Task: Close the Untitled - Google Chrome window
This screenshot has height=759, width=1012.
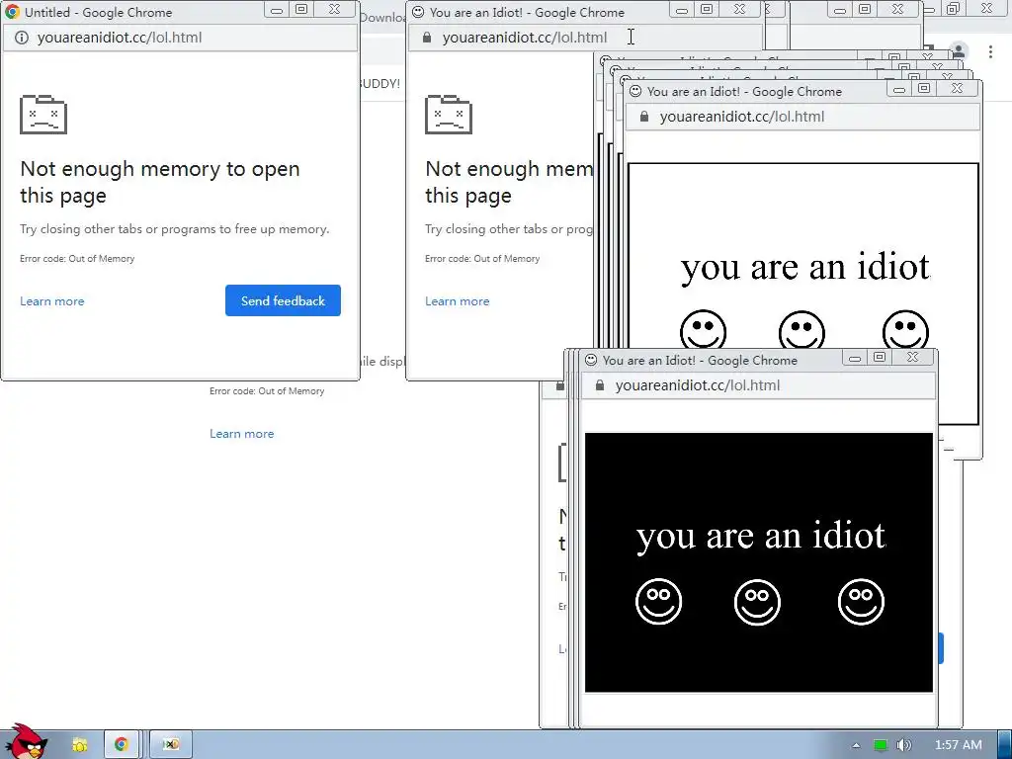Action: (x=334, y=10)
